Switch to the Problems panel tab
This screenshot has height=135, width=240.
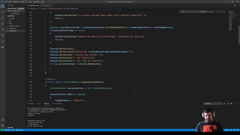pos(31,103)
